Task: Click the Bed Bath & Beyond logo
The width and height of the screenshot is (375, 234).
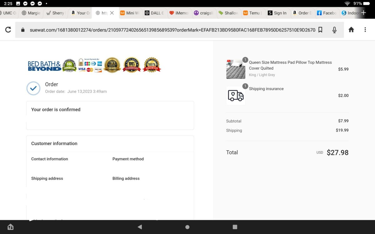Action: (44, 66)
